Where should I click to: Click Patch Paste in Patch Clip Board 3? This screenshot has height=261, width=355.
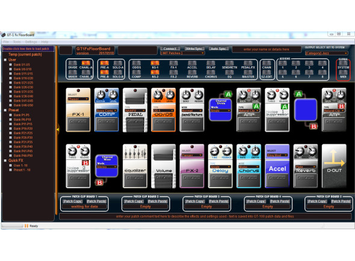pyautogui.click(x=218, y=201)
